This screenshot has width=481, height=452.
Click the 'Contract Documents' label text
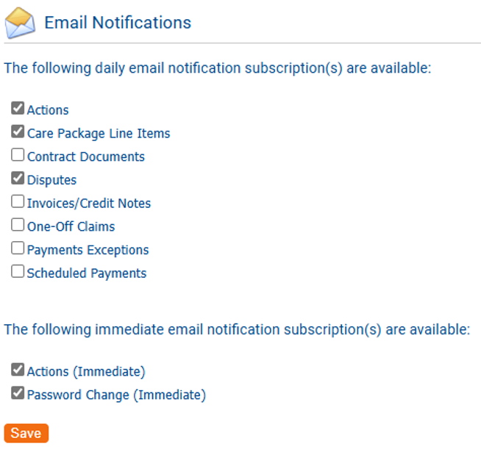[x=86, y=157]
